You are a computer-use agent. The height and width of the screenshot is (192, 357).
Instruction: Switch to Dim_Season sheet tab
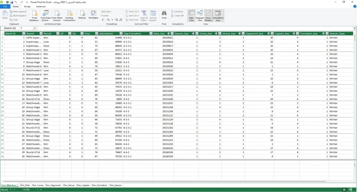point(116,186)
